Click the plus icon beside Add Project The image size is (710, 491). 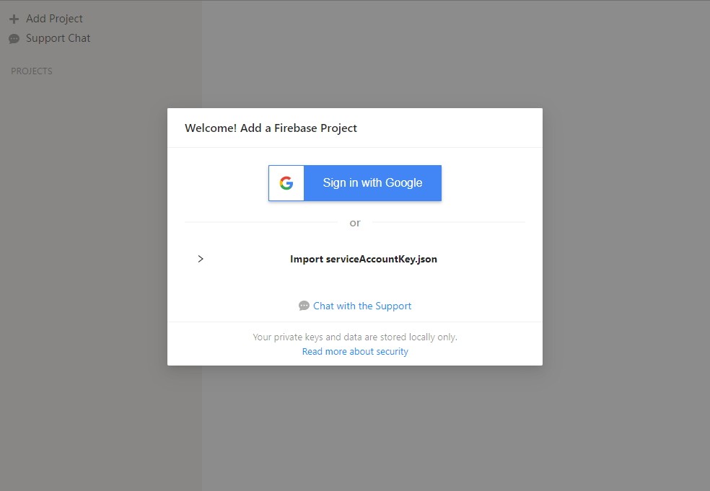click(14, 19)
